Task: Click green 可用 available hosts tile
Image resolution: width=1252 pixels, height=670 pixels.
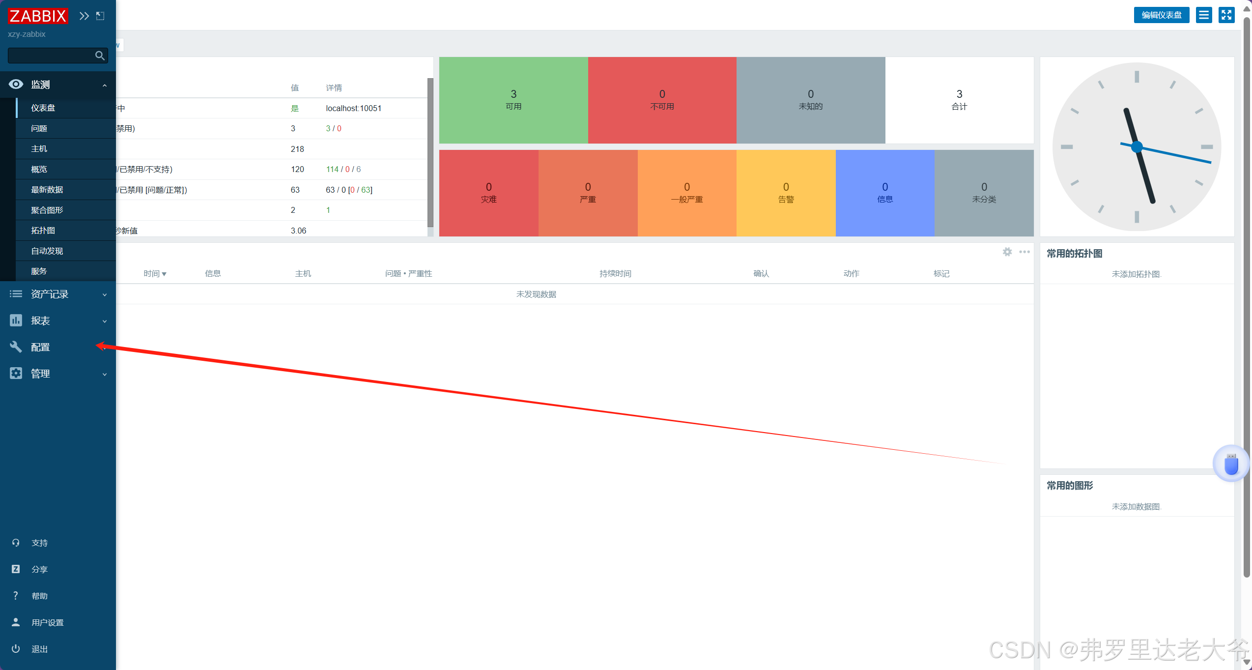Action: (513, 100)
